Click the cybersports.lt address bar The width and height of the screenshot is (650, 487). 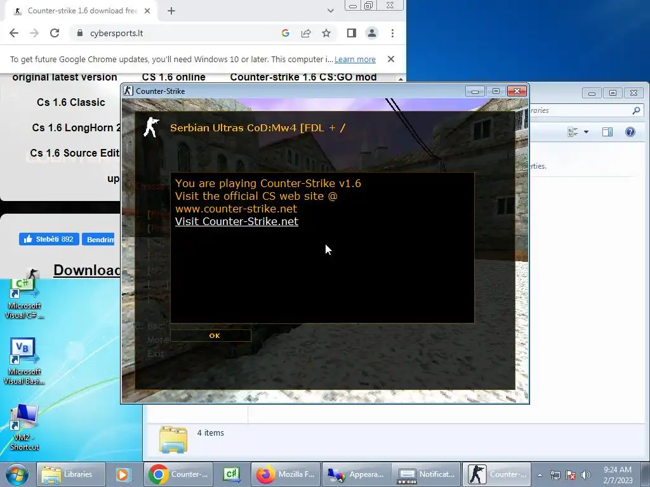point(178,33)
